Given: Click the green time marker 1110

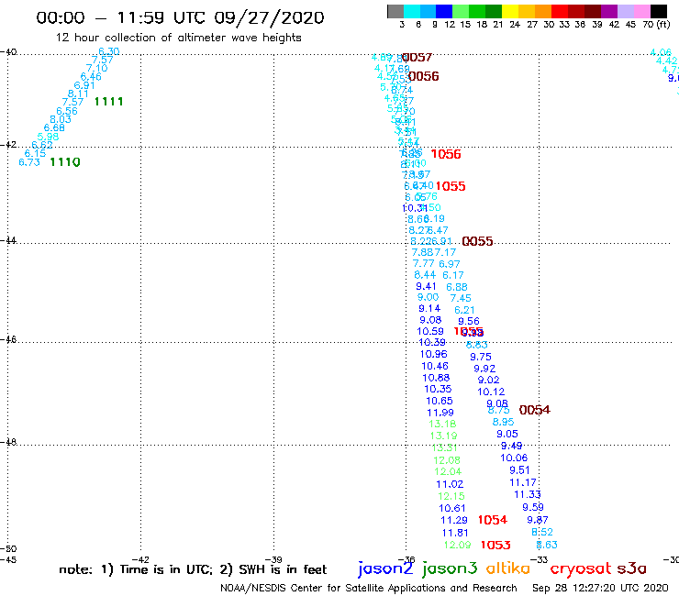Looking at the screenshot, I should pyautogui.click(x=65, y=162).
